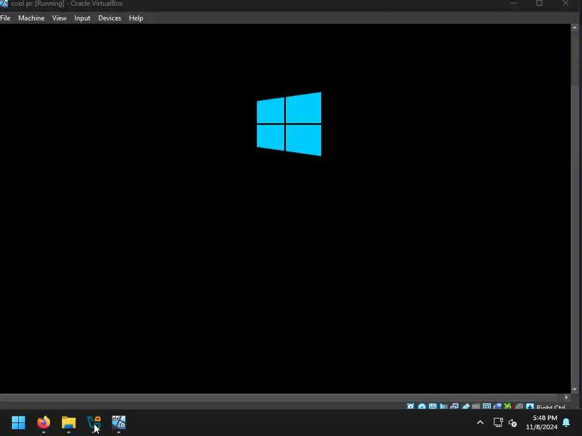The width and height of the screenshot is (582, 436).
Task: Click the shared folders status icon
Action: [x=476, y=406]
